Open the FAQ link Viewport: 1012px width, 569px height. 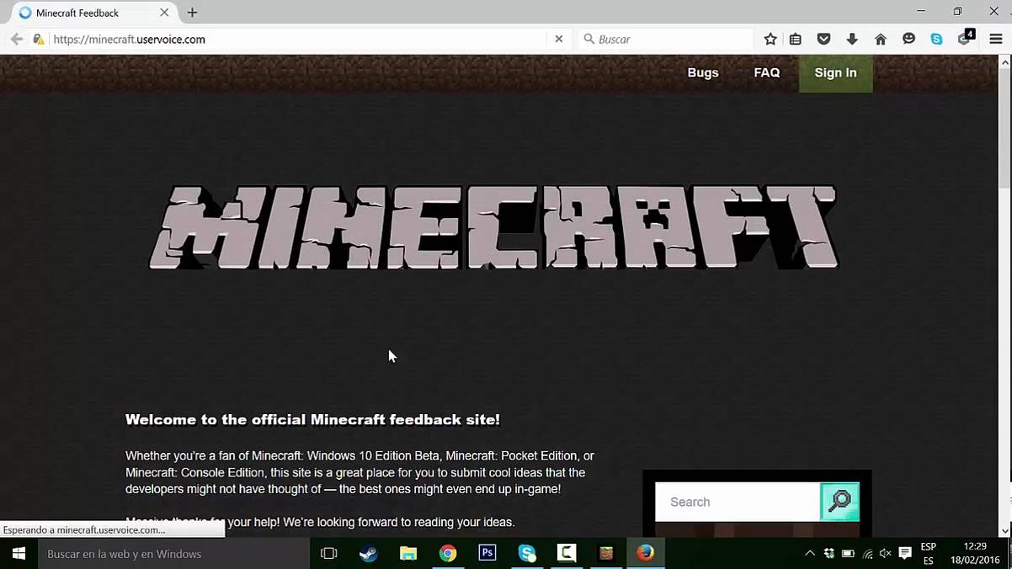(x=767, y=72)
